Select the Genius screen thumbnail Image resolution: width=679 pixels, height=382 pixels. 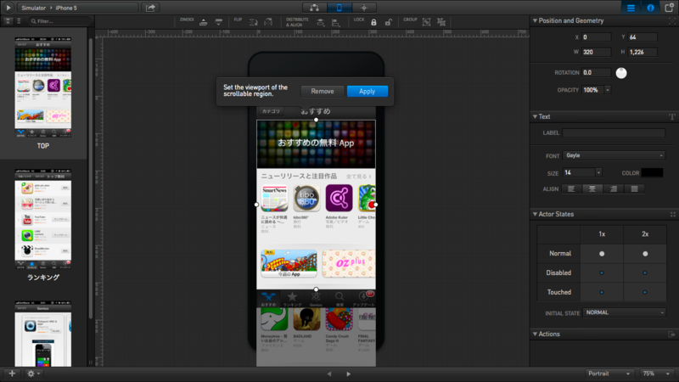pos(43,334)
